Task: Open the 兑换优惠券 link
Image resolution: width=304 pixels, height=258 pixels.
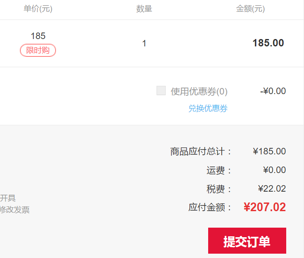Action: (x=208, y=108)
